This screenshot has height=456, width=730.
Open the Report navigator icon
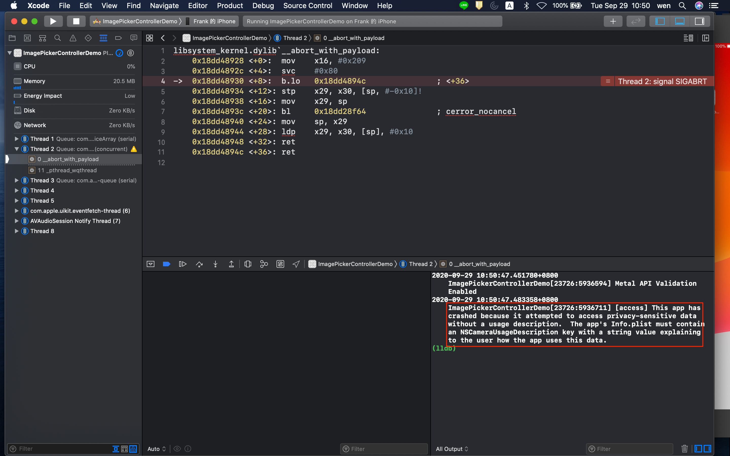point(134,38)
